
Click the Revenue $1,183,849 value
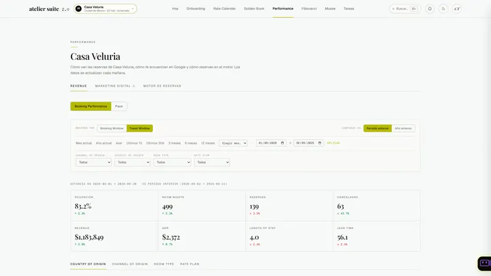[89, 237]
